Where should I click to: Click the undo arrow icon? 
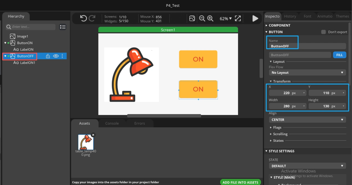(x=83, y=19)
